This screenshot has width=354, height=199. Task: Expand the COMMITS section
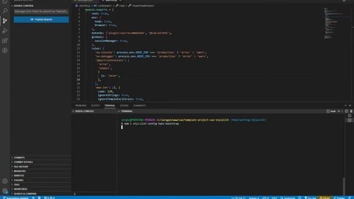coord(40,158)
